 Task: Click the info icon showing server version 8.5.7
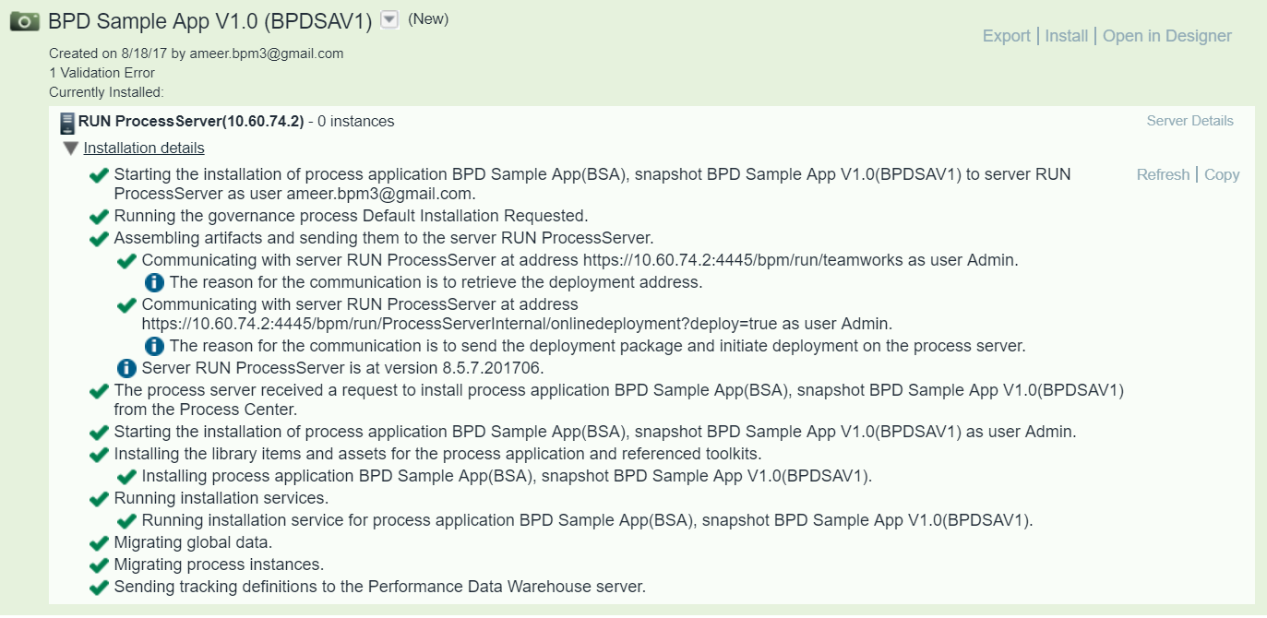tap(127, 368)
